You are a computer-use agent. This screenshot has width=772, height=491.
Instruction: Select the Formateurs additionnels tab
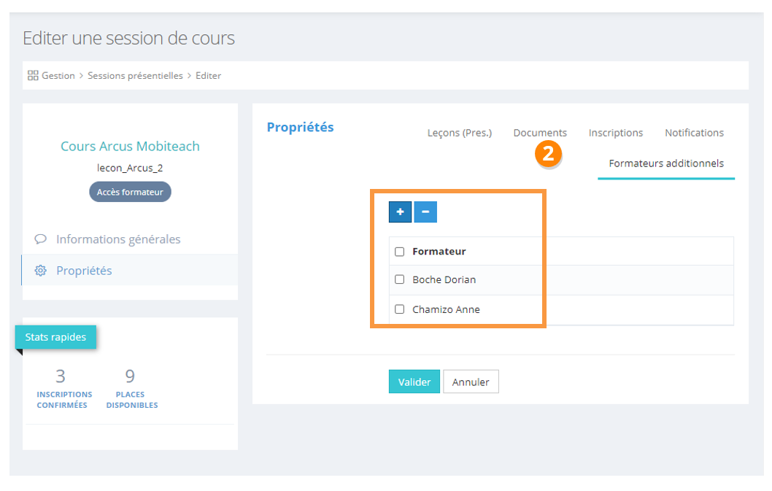666,163
